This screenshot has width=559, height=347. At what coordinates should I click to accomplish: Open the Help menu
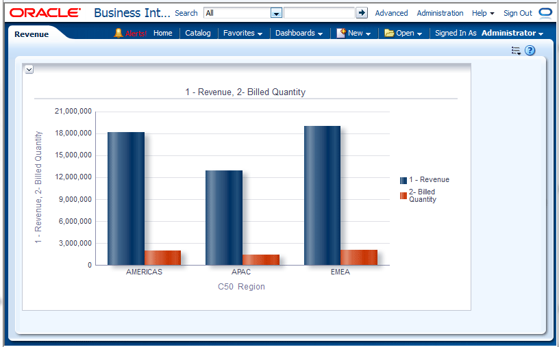pyautogui.click(x=483, y=13)
